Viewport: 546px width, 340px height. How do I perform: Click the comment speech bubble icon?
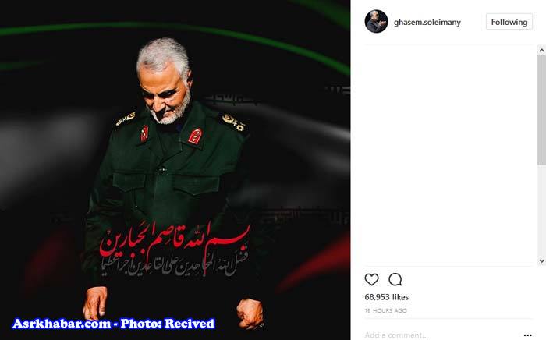click(x=395, y=279)
